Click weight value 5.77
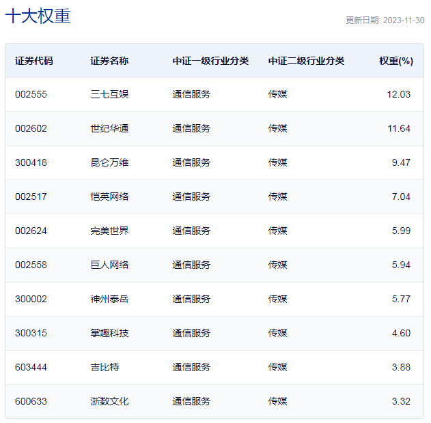 pyautogui.click(x=401, y=299)
